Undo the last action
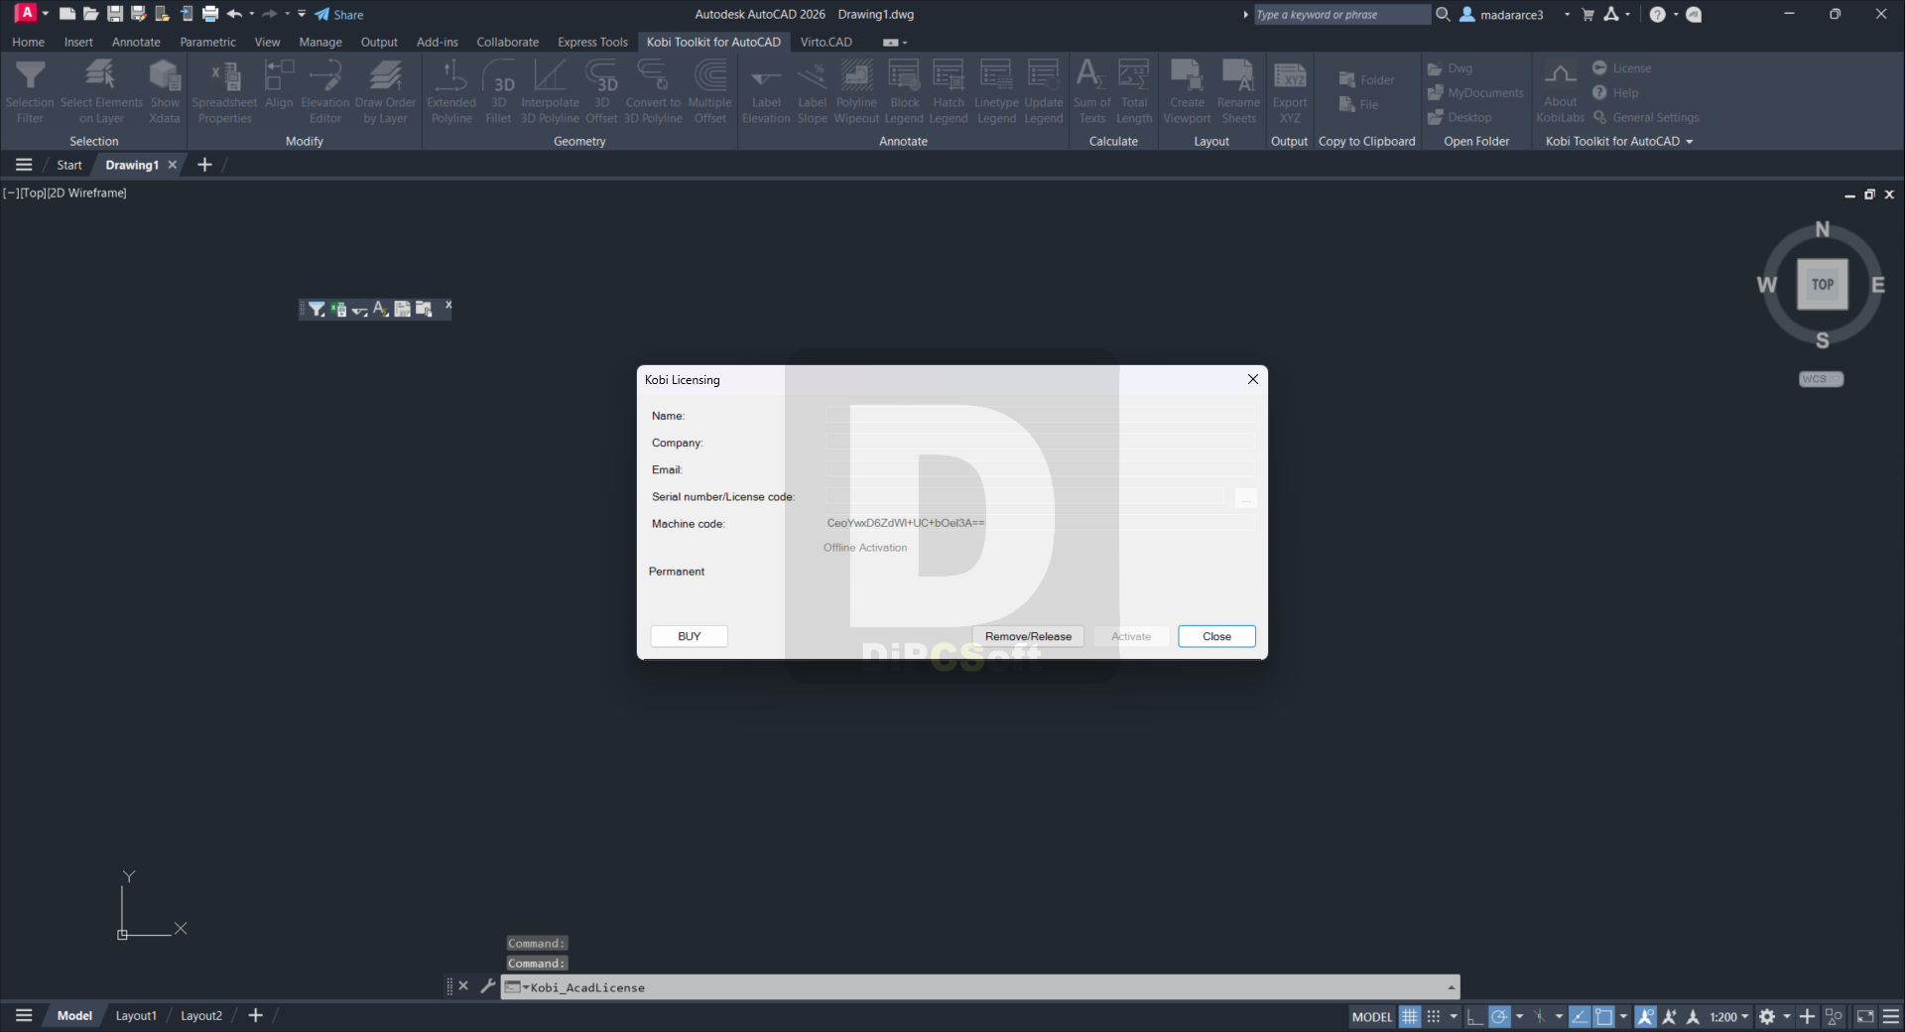 point(234,14)
